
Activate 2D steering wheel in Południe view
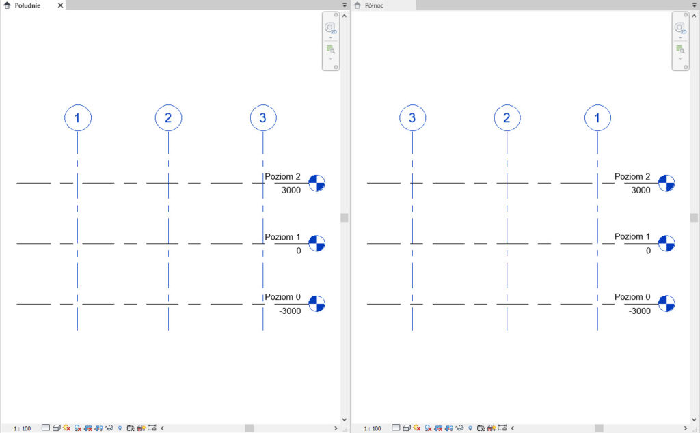331,29
